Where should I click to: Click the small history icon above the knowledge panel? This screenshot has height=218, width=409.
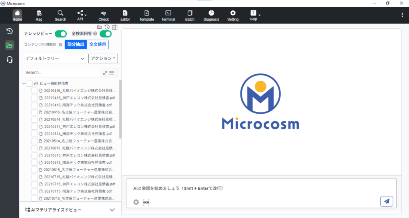point(107,27)
